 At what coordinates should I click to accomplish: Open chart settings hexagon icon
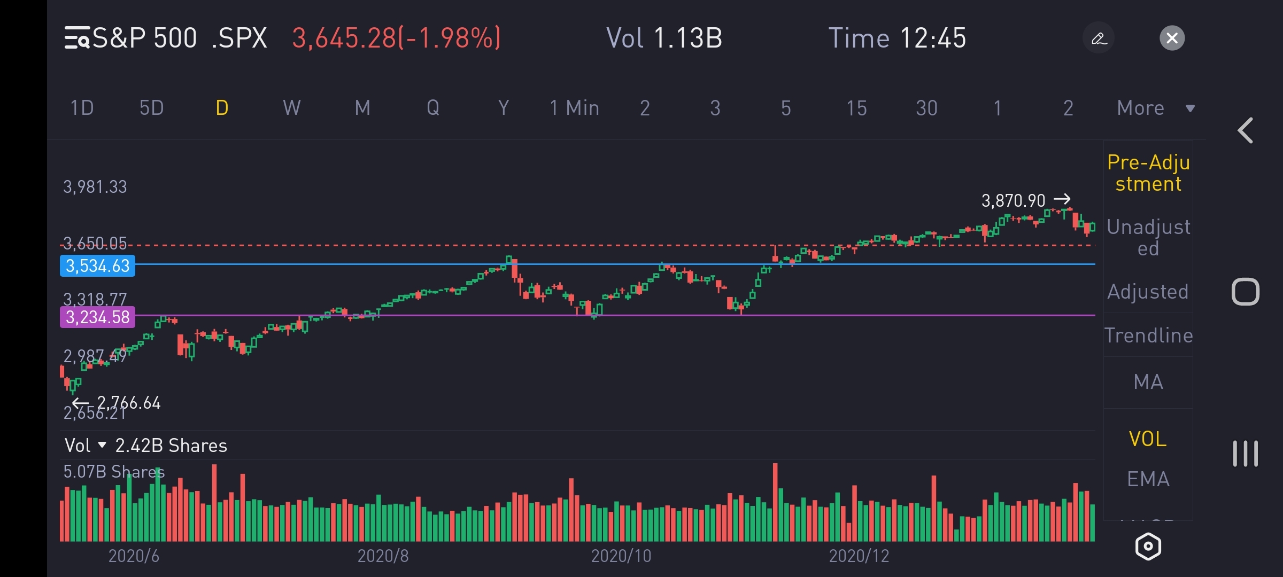point(1148,547)
